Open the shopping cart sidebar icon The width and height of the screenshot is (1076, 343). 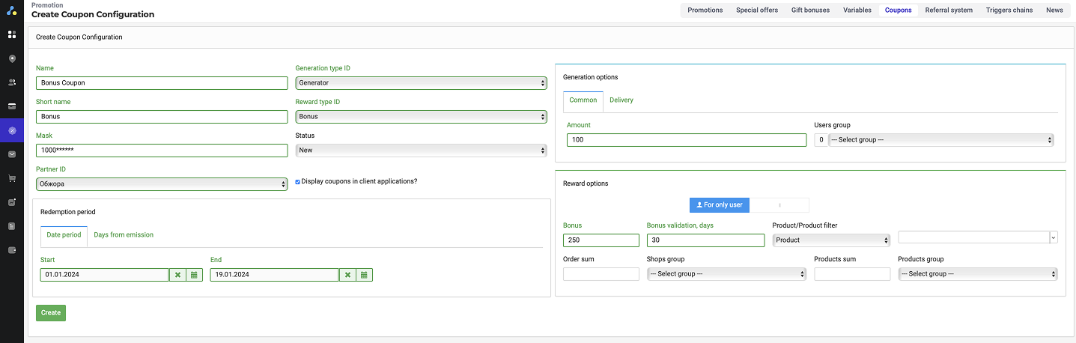tap(12, 178)
